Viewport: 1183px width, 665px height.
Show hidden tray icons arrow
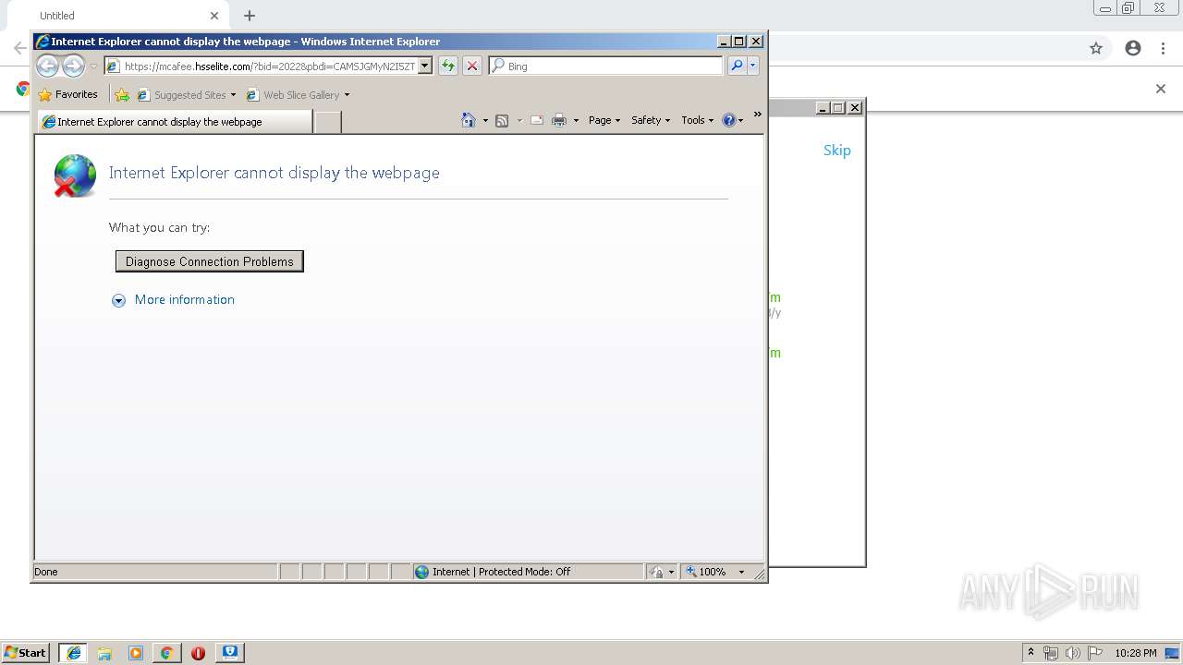pyautogui.click(x=1031, y=653)
